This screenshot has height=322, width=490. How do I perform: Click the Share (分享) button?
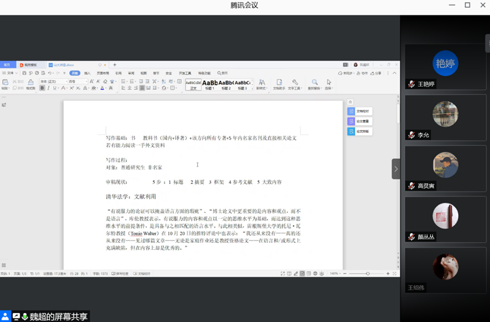pyautogui.click(x=377, y=73)
